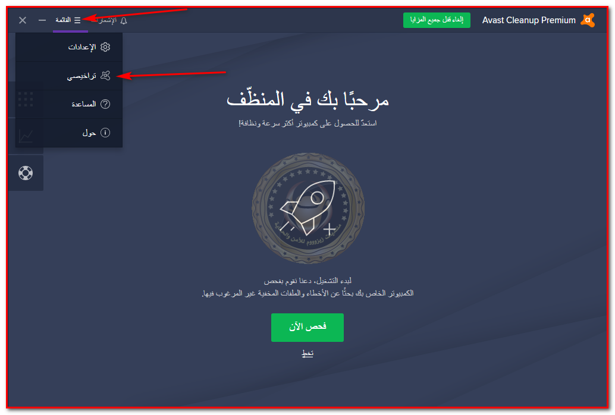Click the licenses icon next to تراخيصي

(x=105, y=76)
